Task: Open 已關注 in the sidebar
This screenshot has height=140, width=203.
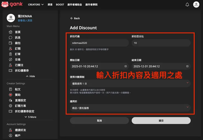Action: [x=19, y=65]
